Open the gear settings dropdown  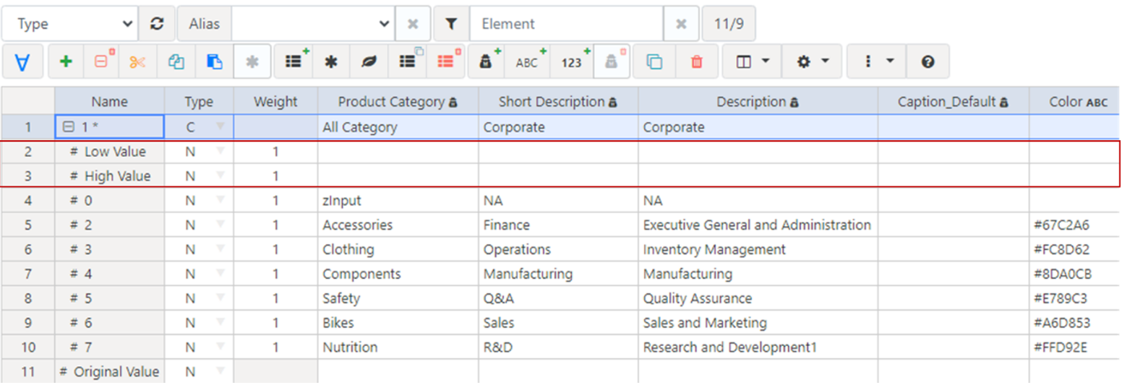point(813,61)
